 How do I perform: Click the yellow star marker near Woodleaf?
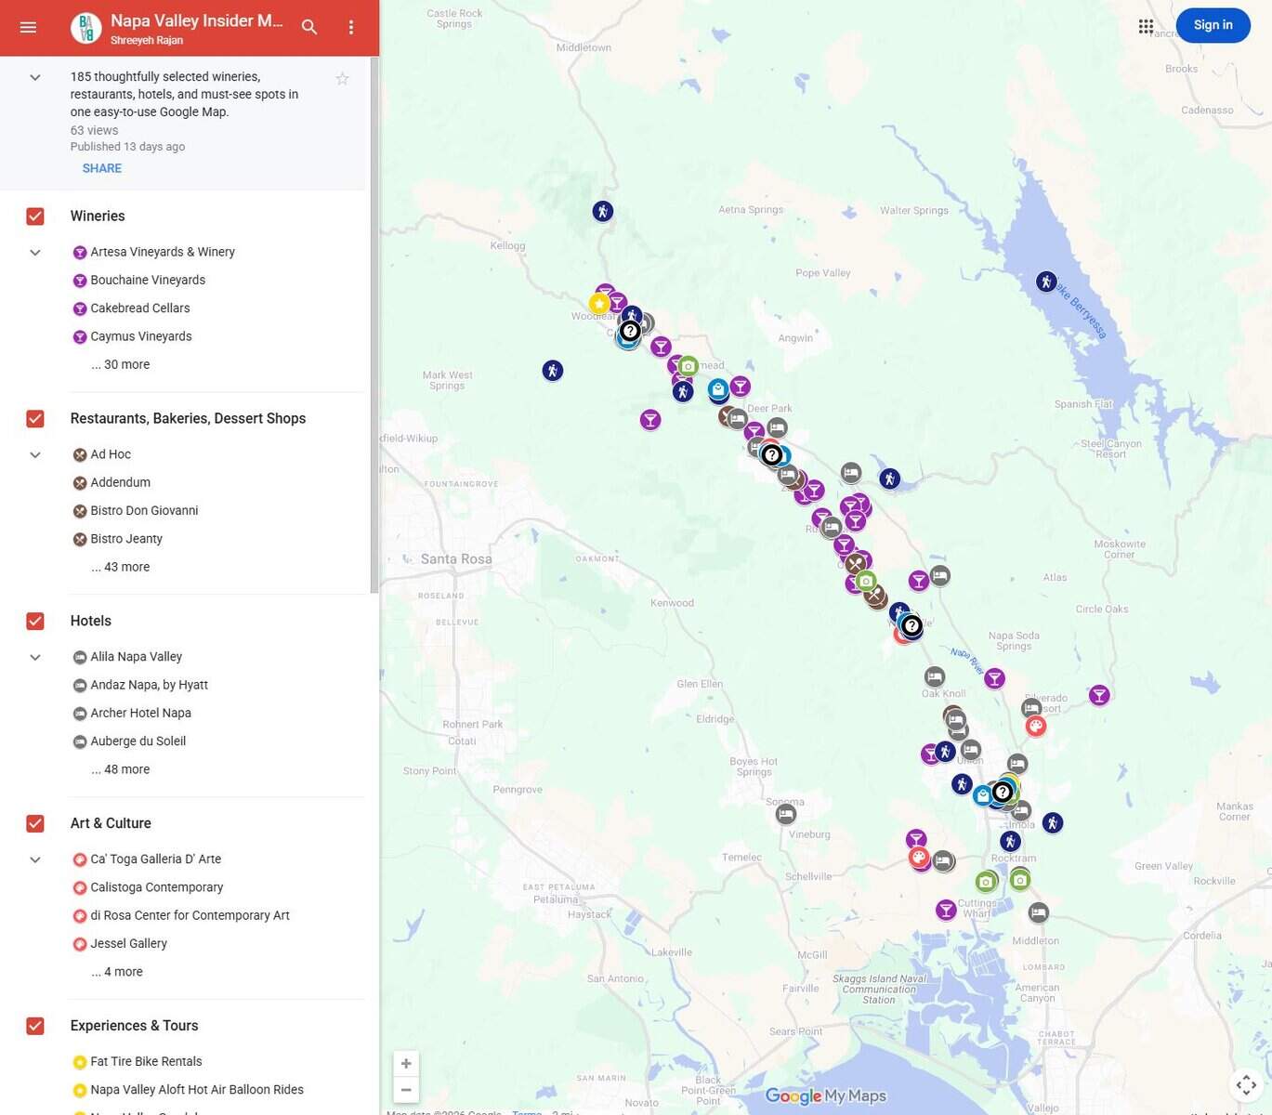(599, 304)
